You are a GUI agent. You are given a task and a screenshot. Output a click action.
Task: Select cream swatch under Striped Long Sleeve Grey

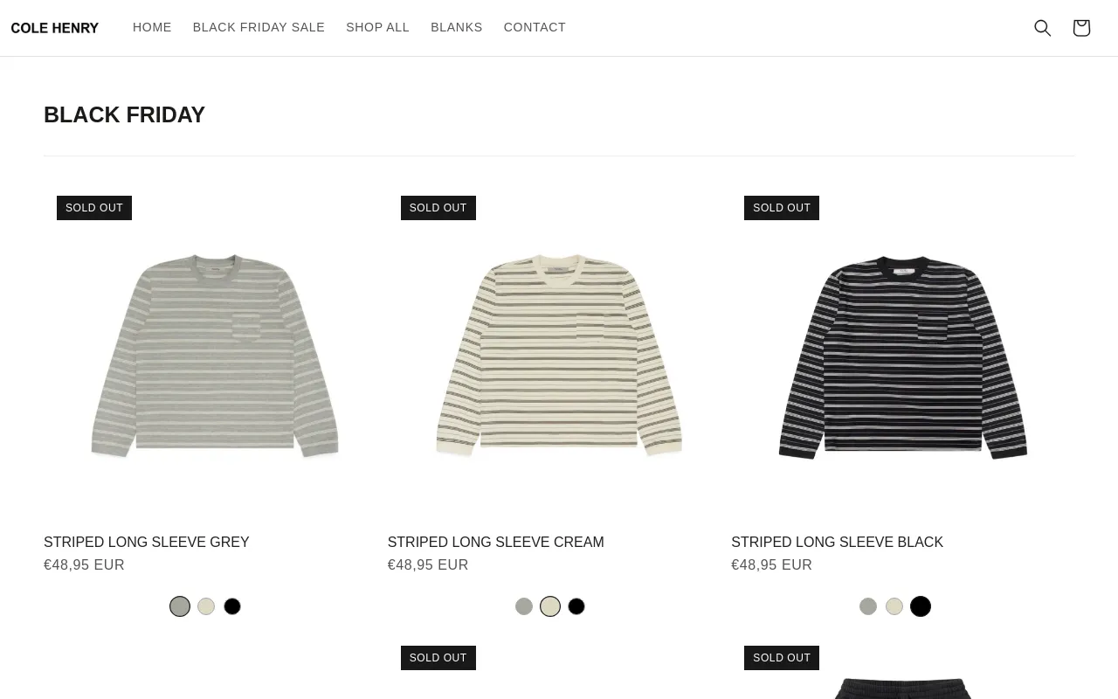coord(206,606)
